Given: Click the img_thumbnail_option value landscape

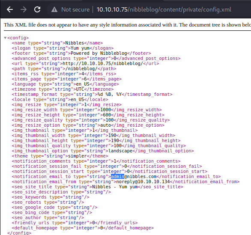Looking at the screenshot, I should (120, 151).
